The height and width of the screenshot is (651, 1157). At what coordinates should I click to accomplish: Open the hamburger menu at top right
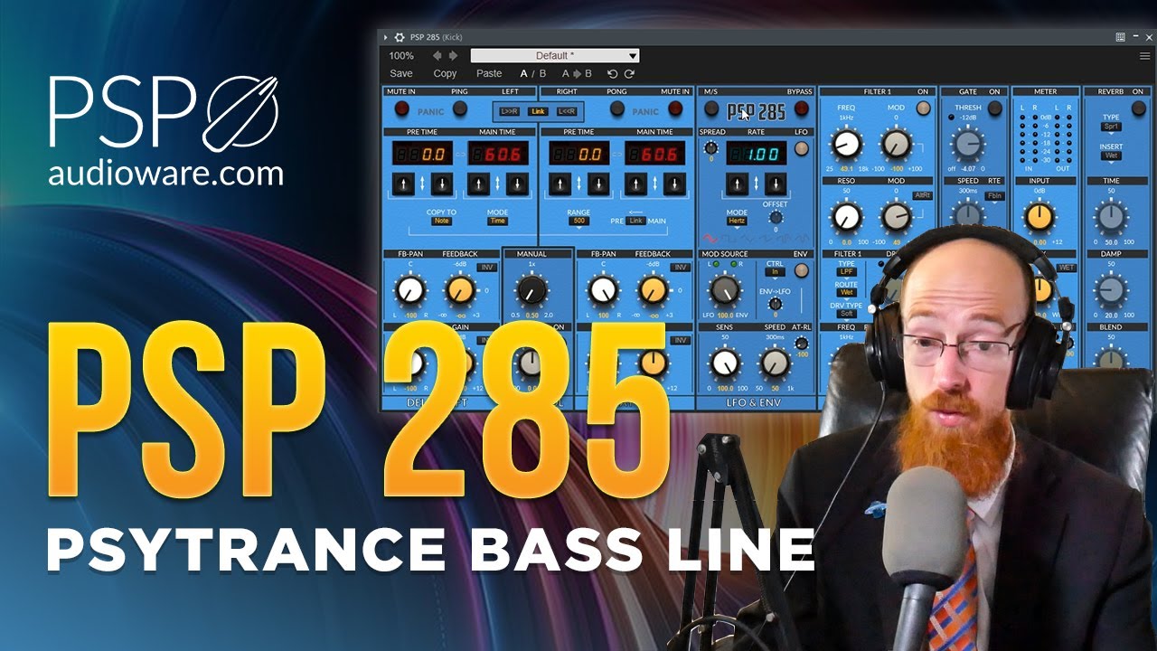[x=1144, y=55]
